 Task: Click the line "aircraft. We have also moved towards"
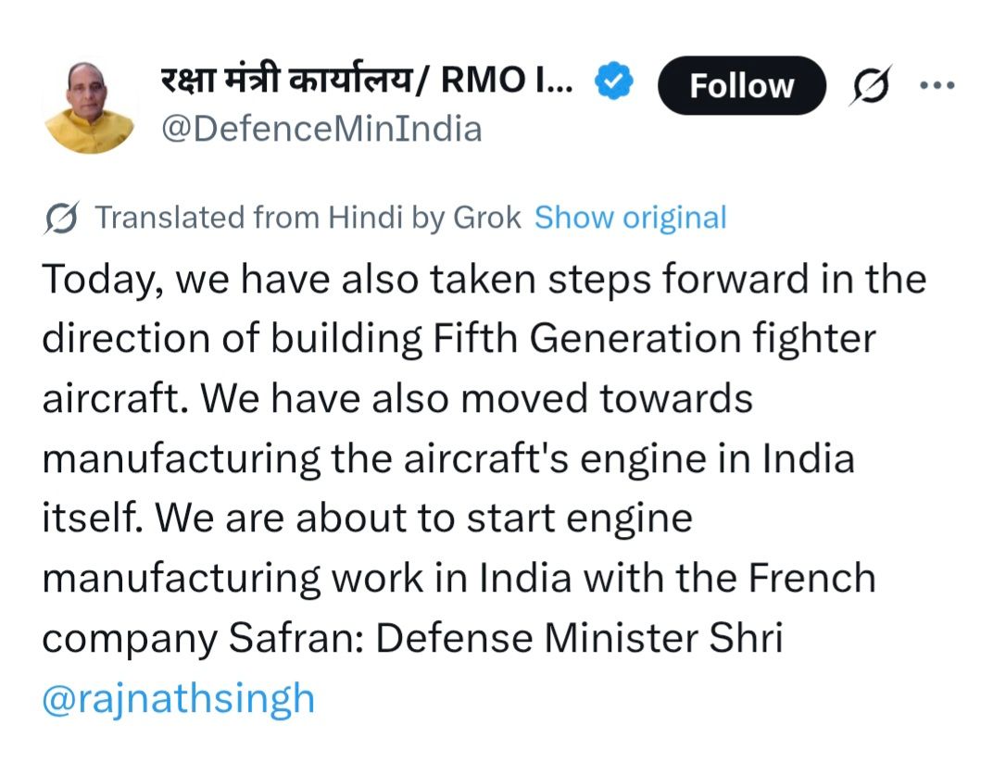tap(396, 399)
